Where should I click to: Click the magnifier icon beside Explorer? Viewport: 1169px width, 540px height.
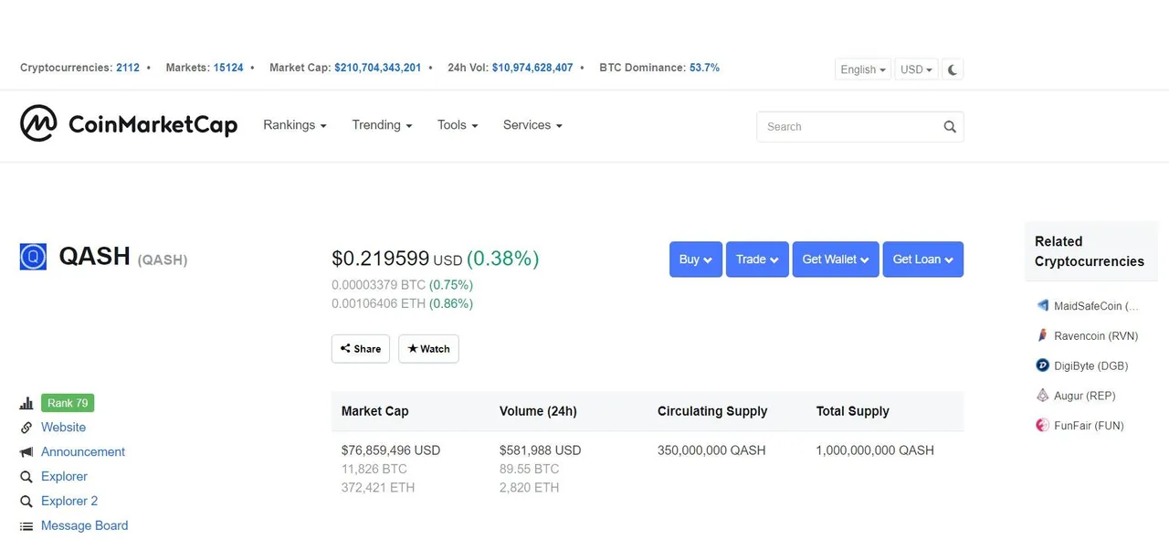26,477
